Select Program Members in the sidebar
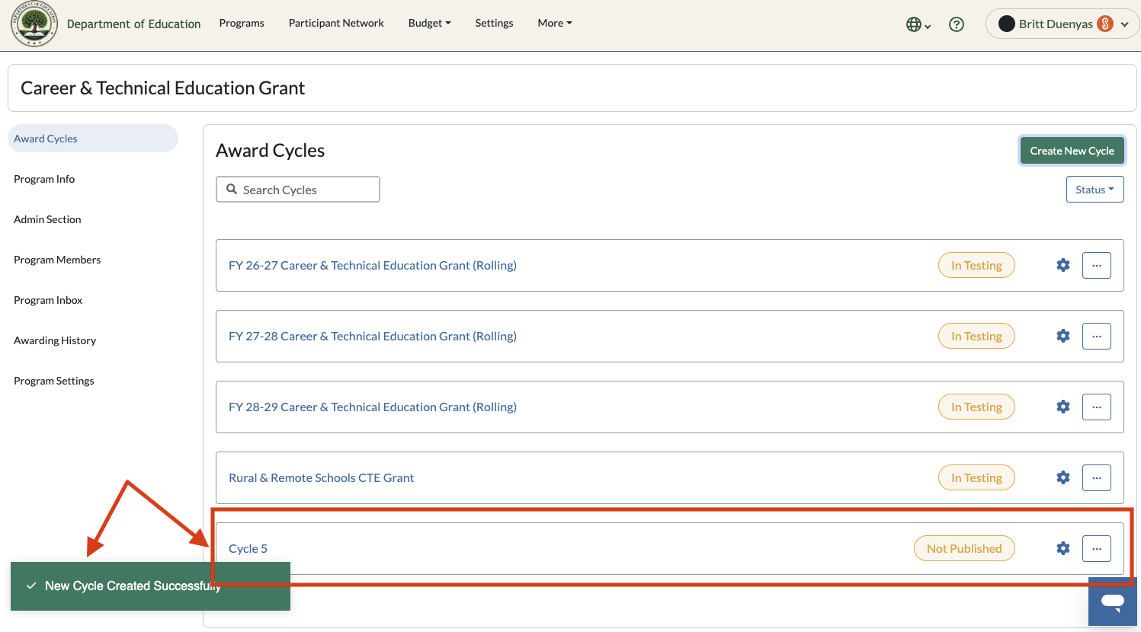Image resolution: width=1141 pixels, height=632 pixels. pyautogui.click(x=57, y=260)
